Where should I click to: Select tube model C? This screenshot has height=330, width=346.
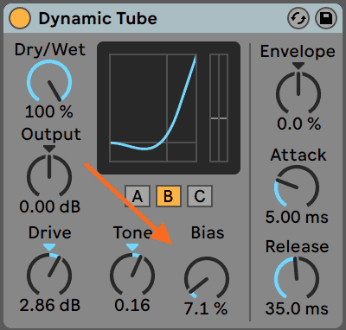click(200, 196)
